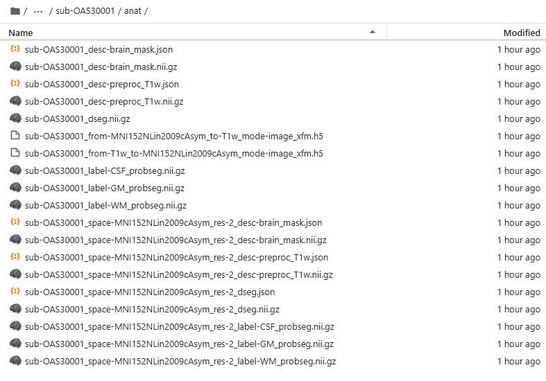Select from-T1w_to-MNI152NLin2009cAsym xfm.h5 file
Viewport: 546px width, 381px height.
click(x=173, y=154)
